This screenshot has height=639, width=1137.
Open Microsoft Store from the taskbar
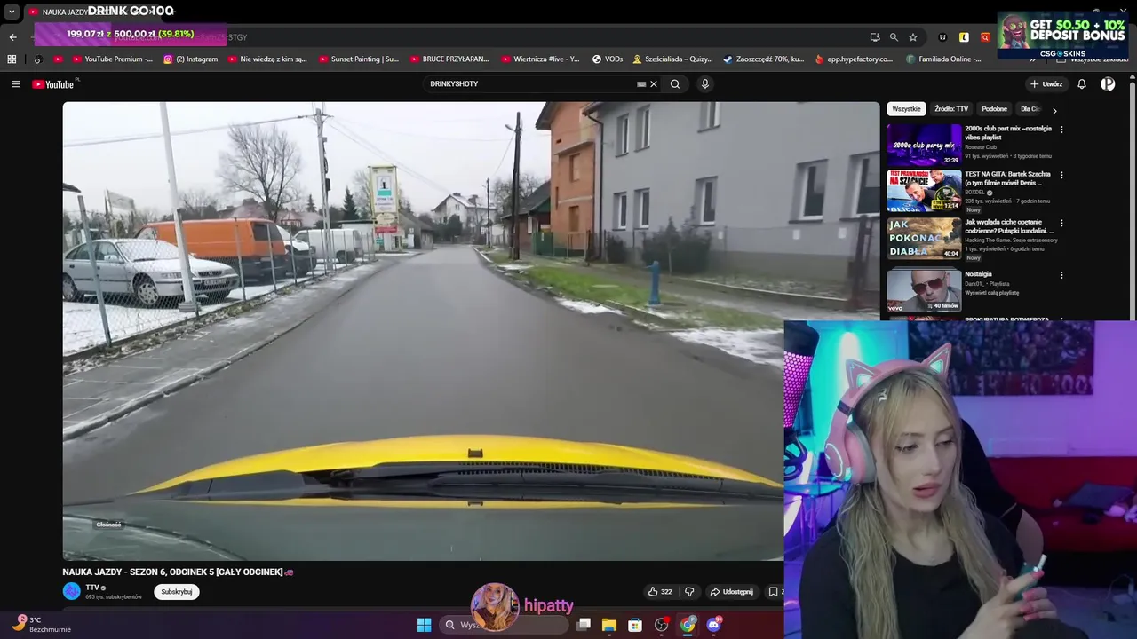[635, 625]
